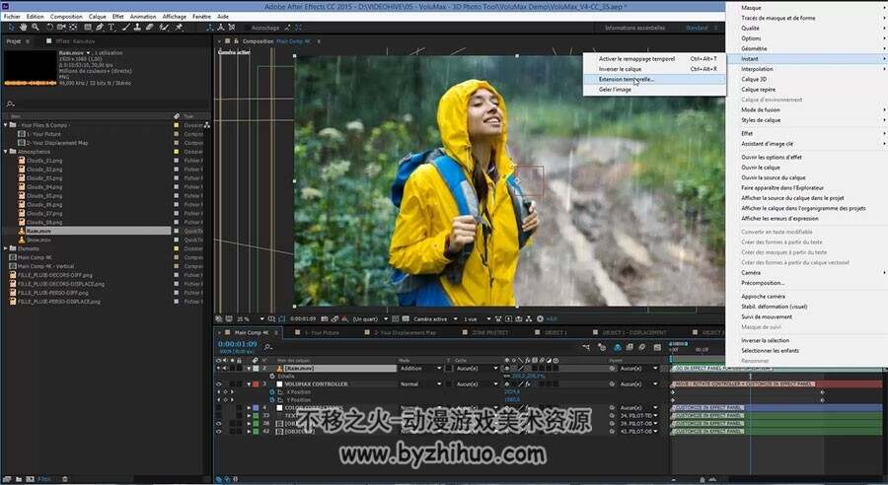Open the Caméra active view dropdown
Screen dimensions: 888x485
click(434, 319)
